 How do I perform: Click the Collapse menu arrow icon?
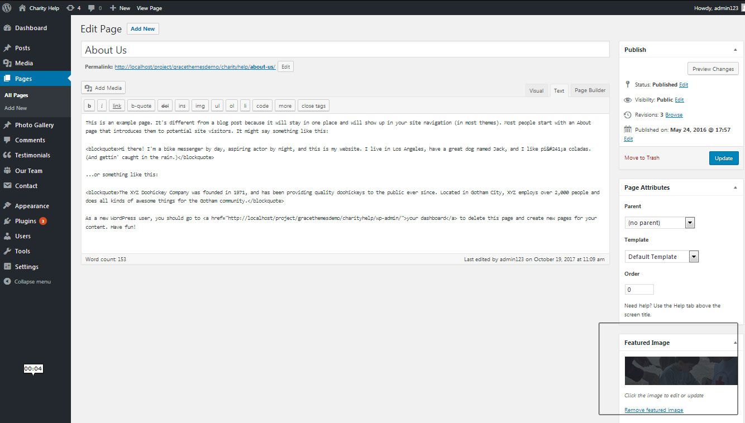coord(7,282)
